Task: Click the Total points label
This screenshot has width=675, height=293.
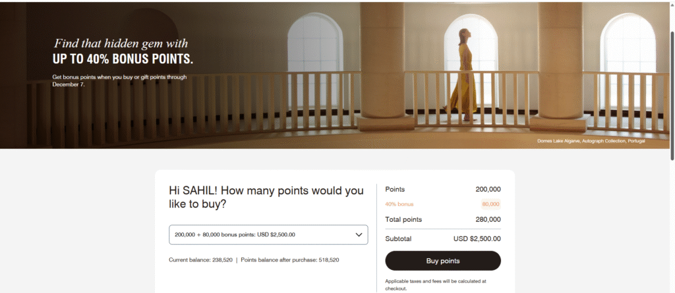Action: pos(403,219)
